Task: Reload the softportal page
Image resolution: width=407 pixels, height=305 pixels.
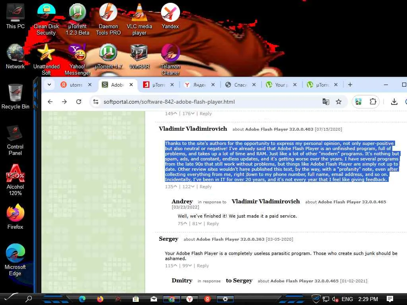Action: click(x=79, y=102)
